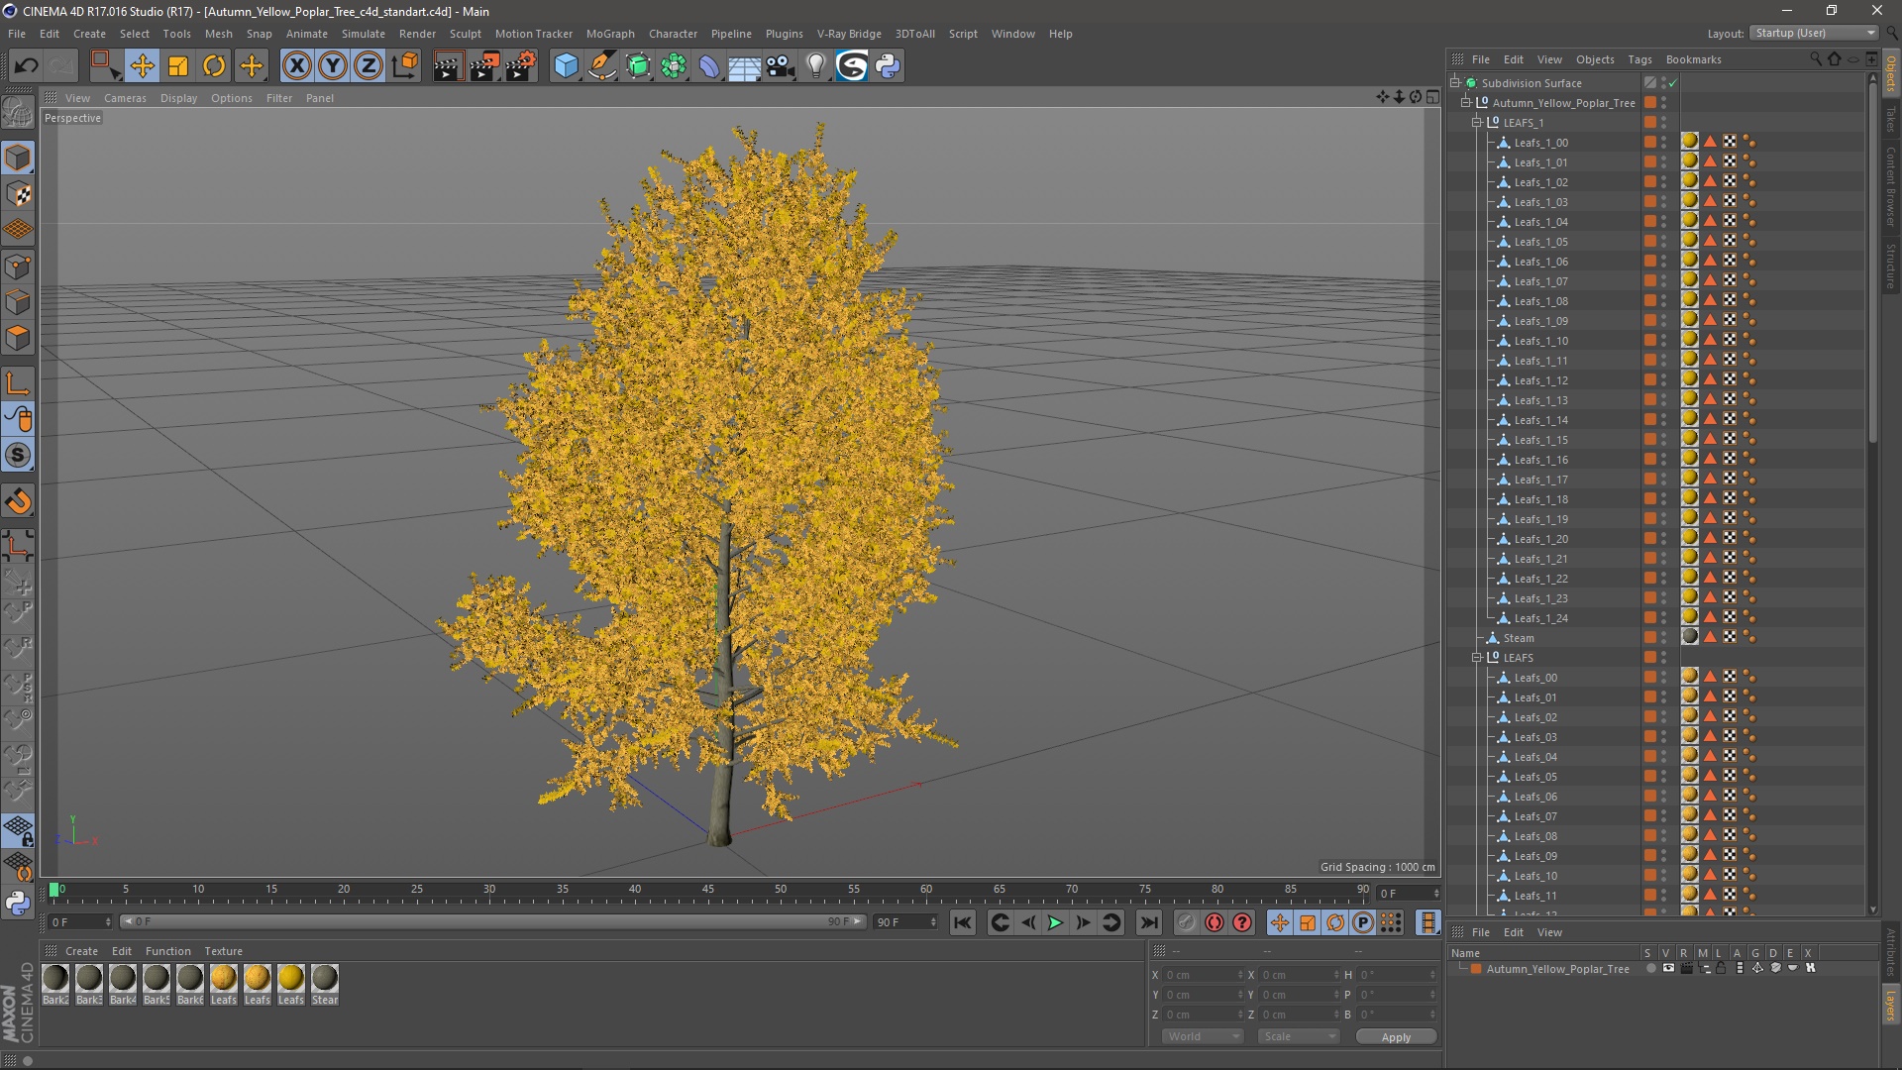Viewport: 1902px width, 1070px height.
Task: Open the V-Ray Bridge menu
Action: 849,34
